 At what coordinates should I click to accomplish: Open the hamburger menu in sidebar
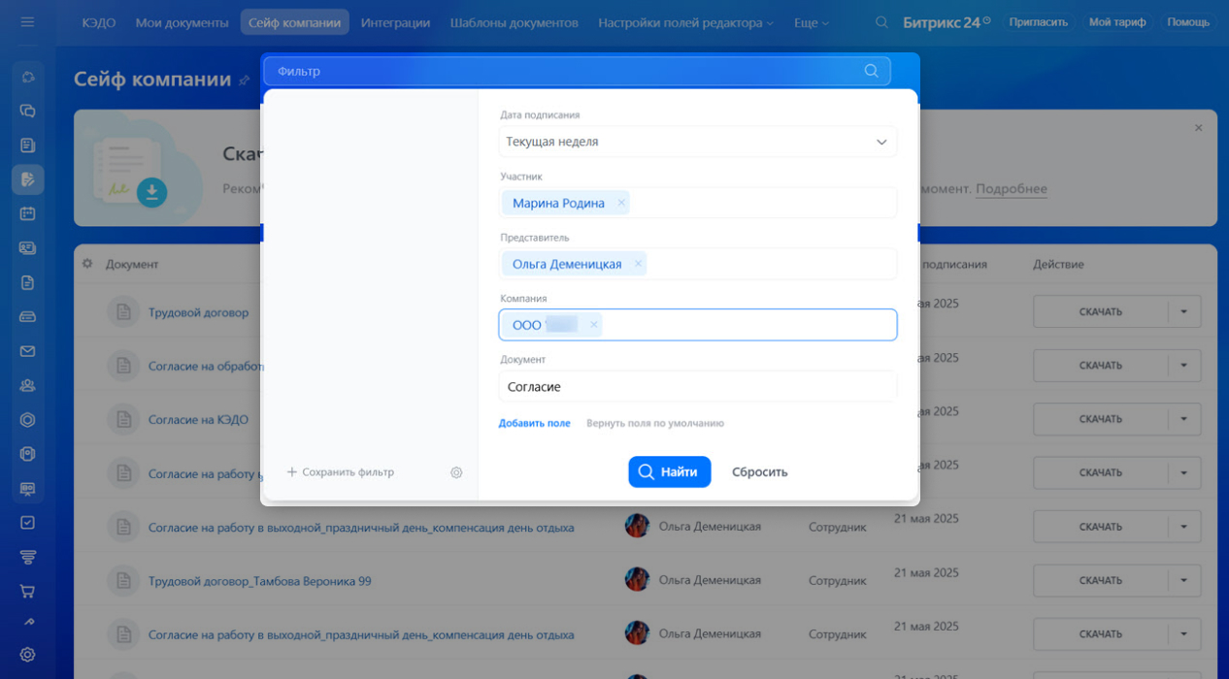coord(27,21)
